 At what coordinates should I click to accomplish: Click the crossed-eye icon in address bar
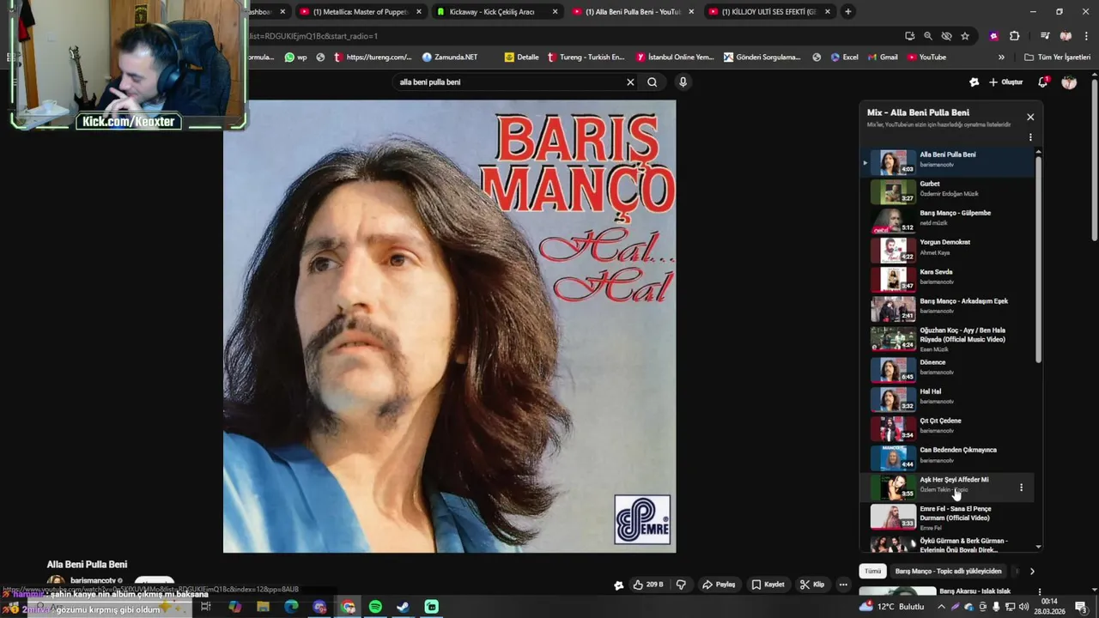coord(946,36)
